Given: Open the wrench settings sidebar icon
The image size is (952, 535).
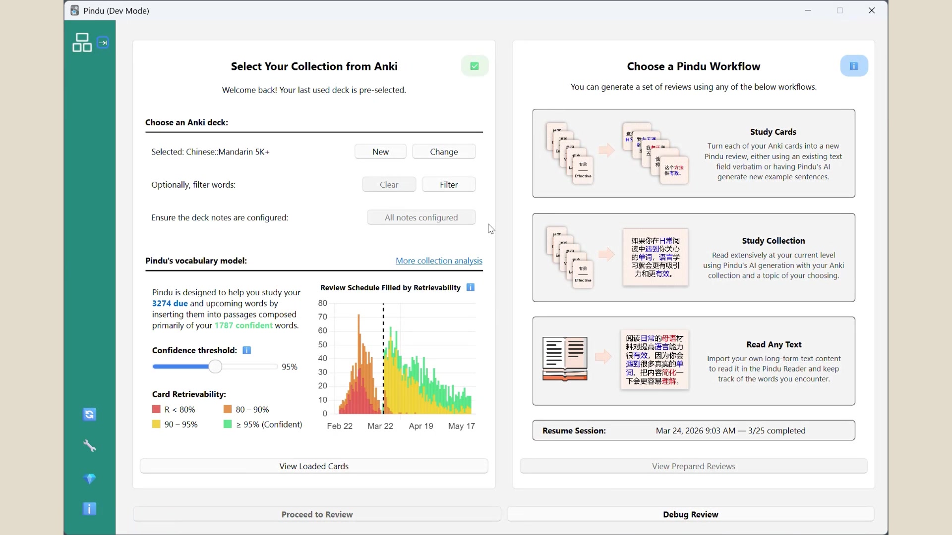Looking at the screenshot, I should pos(89,446).
